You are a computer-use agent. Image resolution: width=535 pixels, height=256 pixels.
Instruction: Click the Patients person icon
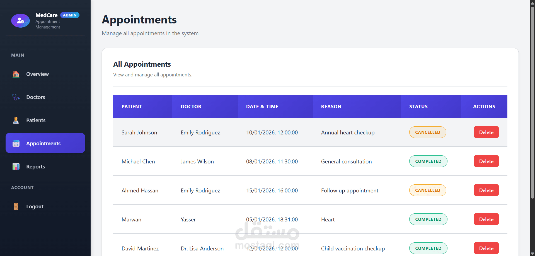16,120
